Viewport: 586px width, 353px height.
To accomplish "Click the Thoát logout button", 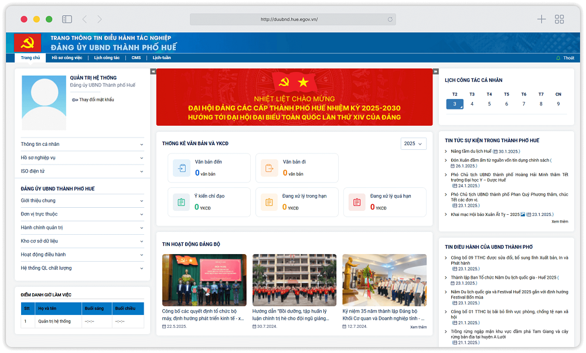I will tap(565, 58).
